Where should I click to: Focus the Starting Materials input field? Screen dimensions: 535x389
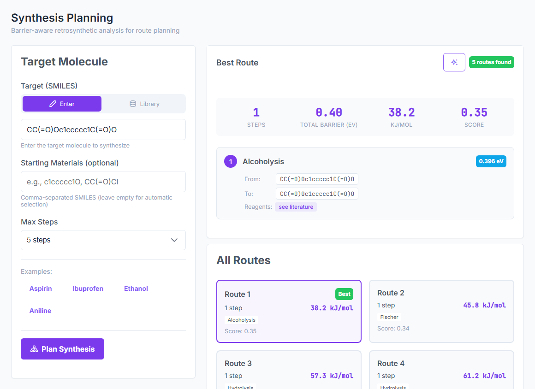point(103,182)
